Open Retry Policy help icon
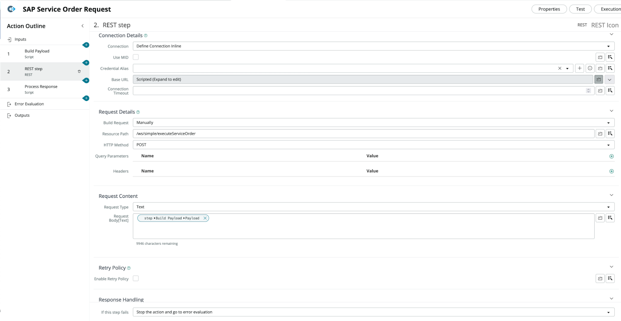The height and width of the screenshot is (321, 621). pyautogui.click(x=129, y=268)
